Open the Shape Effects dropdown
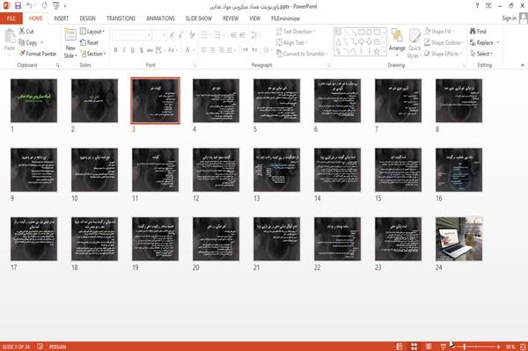 tap(444, 54)
